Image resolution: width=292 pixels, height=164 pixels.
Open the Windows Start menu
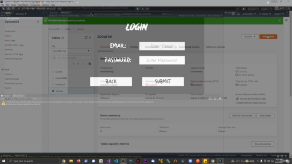coord(3,161)
